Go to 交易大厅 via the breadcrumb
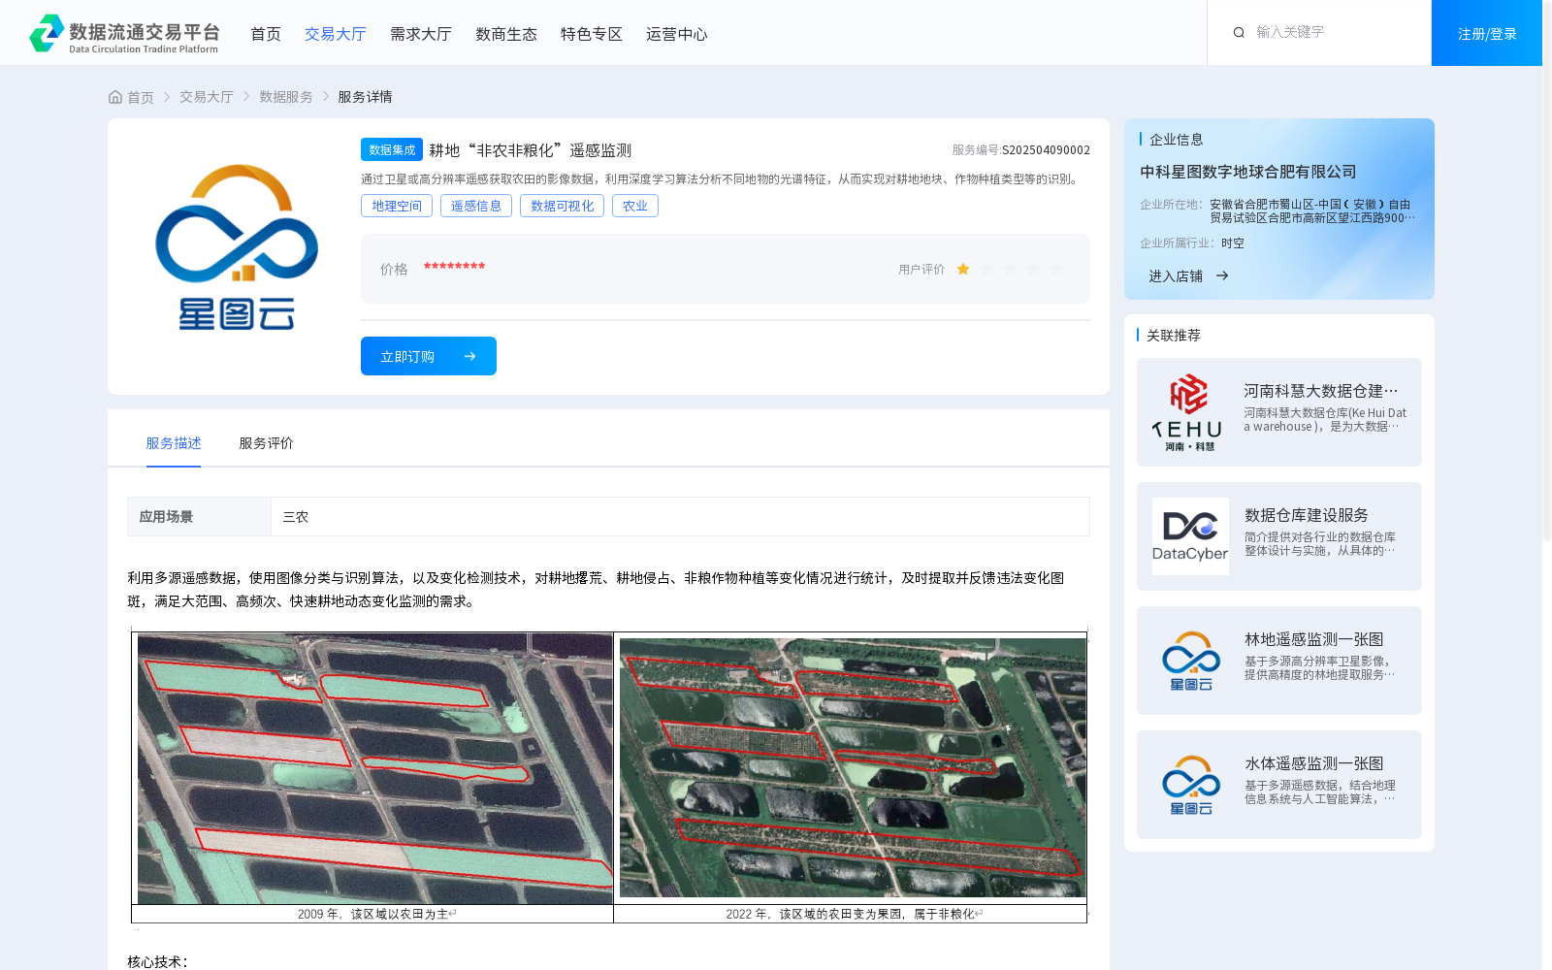 click(207, 97)
